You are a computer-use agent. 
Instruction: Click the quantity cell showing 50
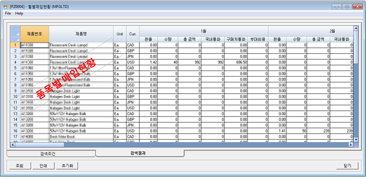click(297, 131)
